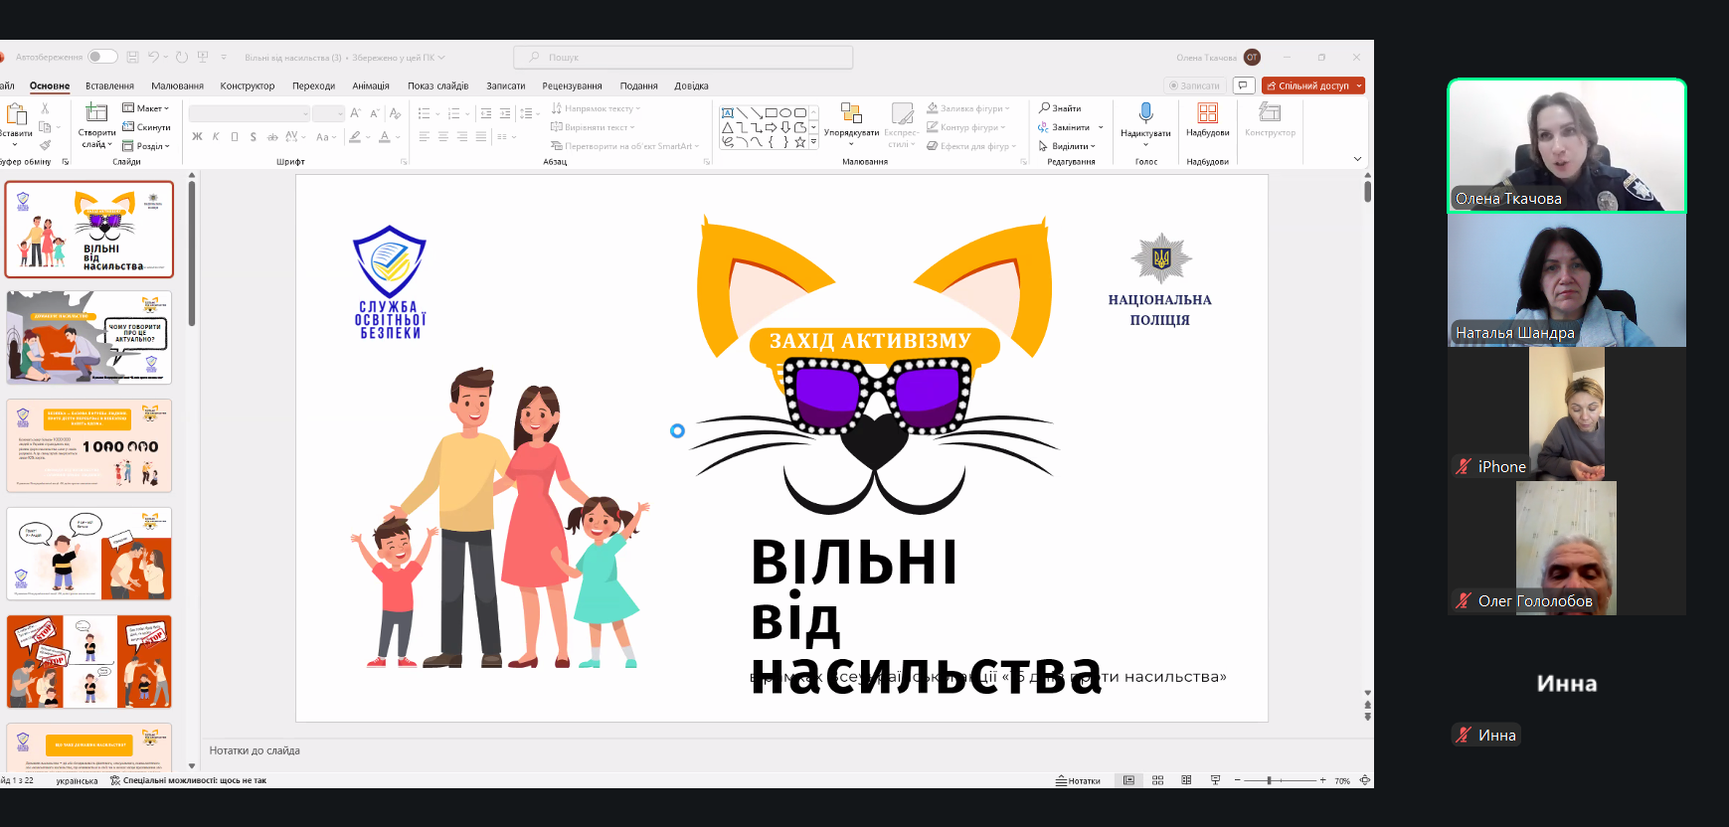1729x827 pixels.
Task: Expand the Layout (Макет) dropdown
Action: [x=146, y=108]
